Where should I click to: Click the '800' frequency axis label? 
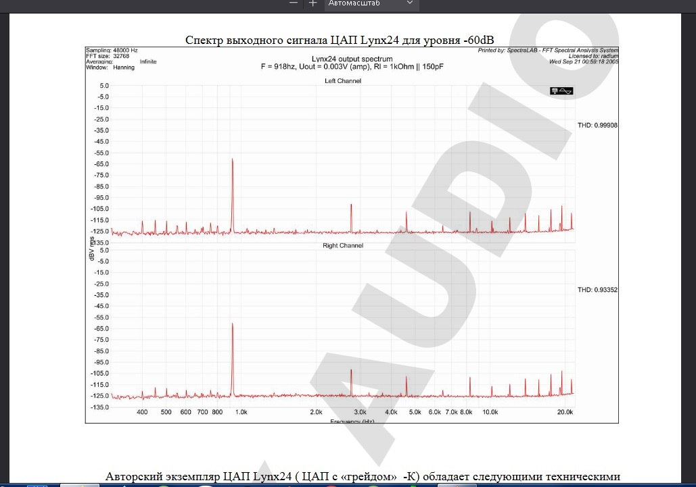(217, 412)
